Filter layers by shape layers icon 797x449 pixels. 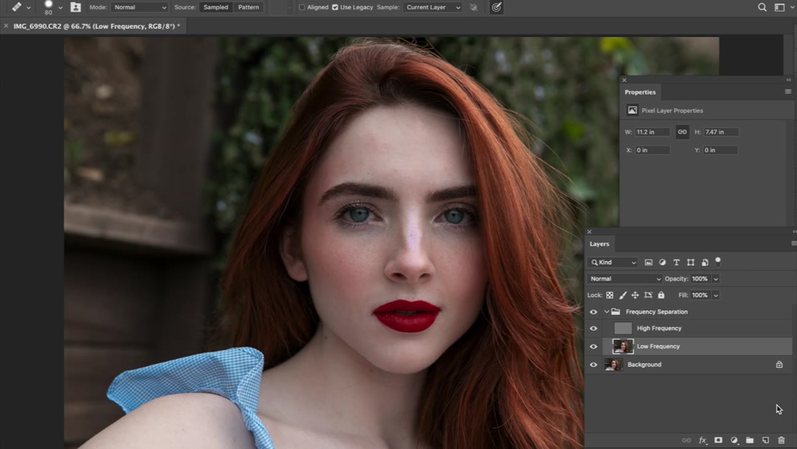pyautogui.click(x=691, y=262)
